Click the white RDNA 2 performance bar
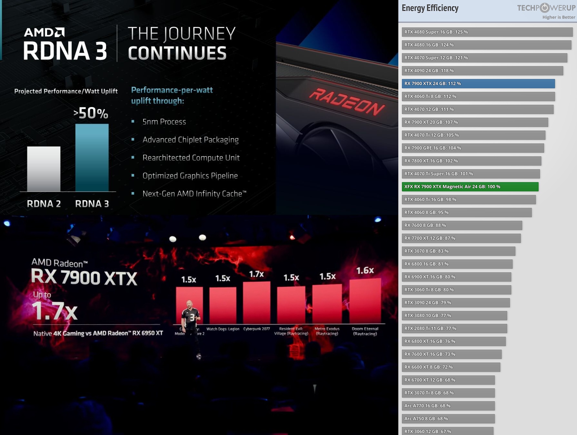The width and height of the screenshot is (577, 435). point(44,169)
